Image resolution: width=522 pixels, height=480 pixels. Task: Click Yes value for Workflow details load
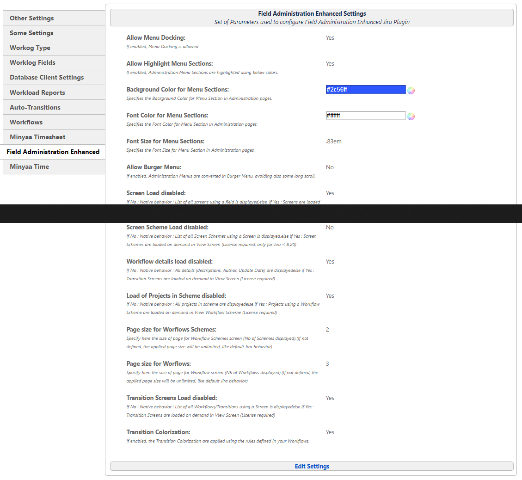point(330,262)
